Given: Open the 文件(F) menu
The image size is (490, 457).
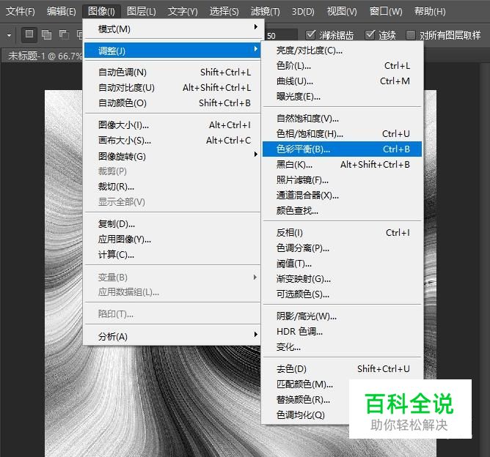Looking at the screenshot, I should [21, 11].
